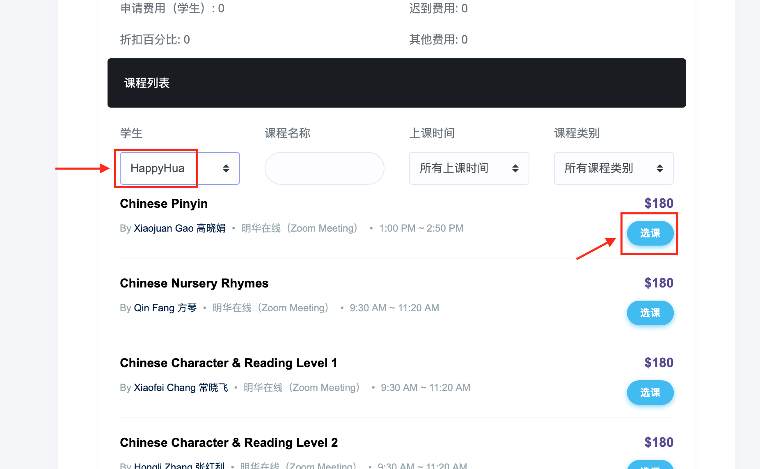Select course button for Chinese Pinyin
This screenshot has height=469, width=760.
click(650, 233)
